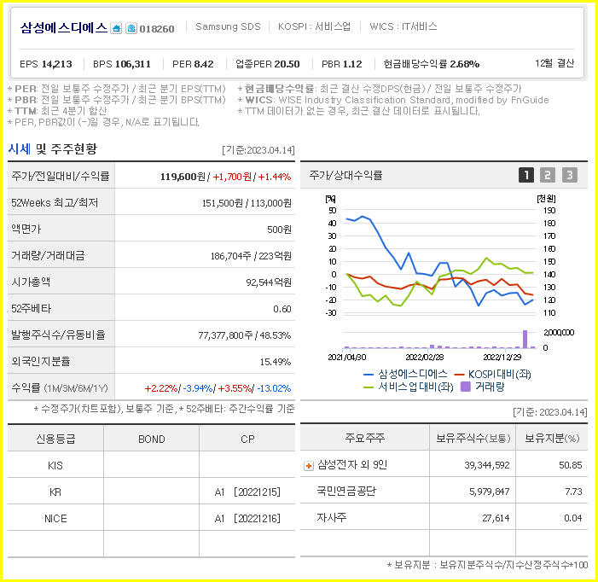Click the KR A1 [20221215] rating cell
This screenshot has width=598, height=582.
point(247,492)
